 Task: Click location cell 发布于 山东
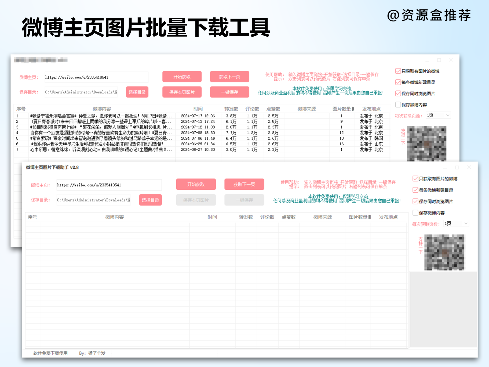(x=371, y=144)
